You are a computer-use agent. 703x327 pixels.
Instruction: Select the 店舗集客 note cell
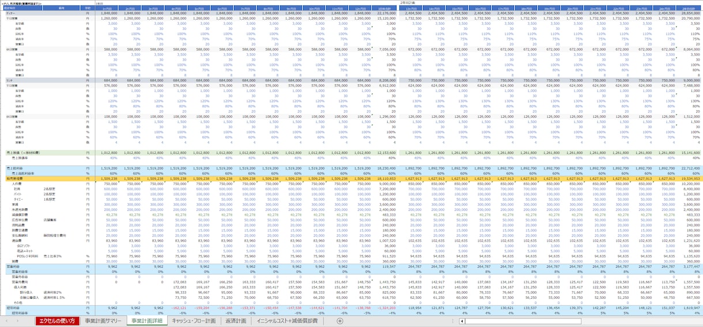pyautogui.click(x=50, y=220)
